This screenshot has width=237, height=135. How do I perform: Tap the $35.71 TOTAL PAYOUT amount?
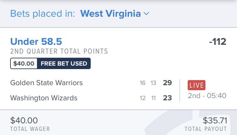(x=215, y=120)
